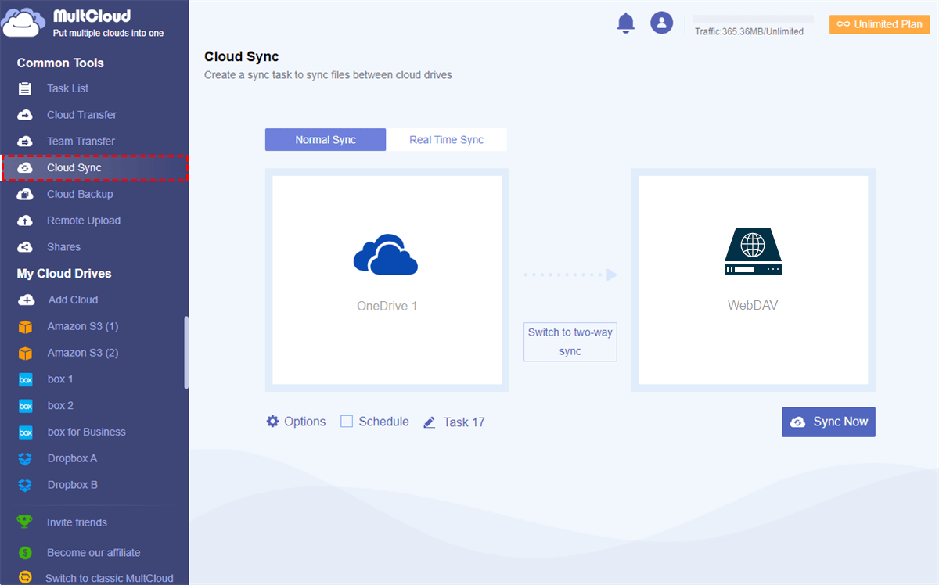939x585 pixels.
Task: Click the Invite friends link
Action: point(77,522)
